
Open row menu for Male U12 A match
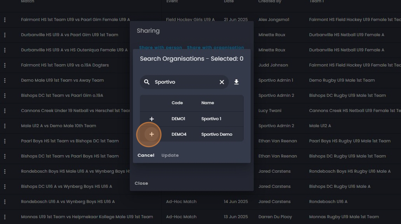(5, 126)
